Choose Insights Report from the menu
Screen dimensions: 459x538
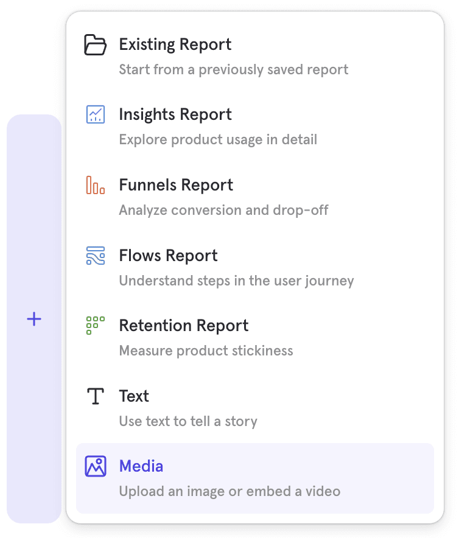(x=175, y=114)
